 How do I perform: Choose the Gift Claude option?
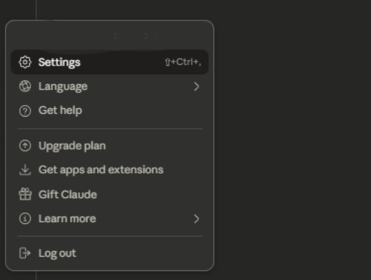click(68, 194)
